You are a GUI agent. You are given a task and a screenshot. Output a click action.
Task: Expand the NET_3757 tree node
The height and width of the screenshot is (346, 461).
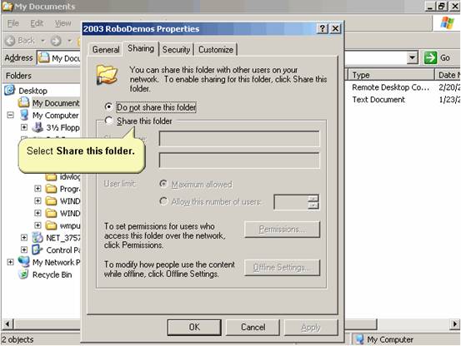pos(24,237)
